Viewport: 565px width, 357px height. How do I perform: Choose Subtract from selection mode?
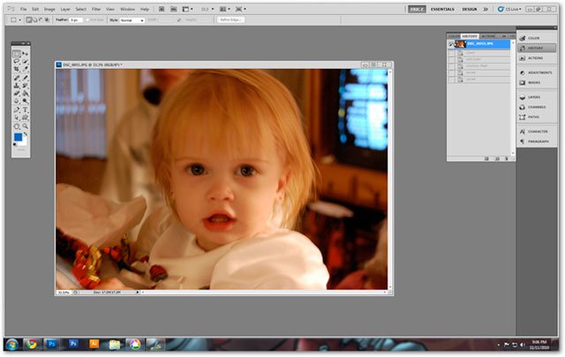click(41, 19)
